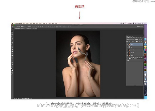This screenshot has height=111, width=155.
Task: Select the Eraser tool
Action: [x=12, y=50]
